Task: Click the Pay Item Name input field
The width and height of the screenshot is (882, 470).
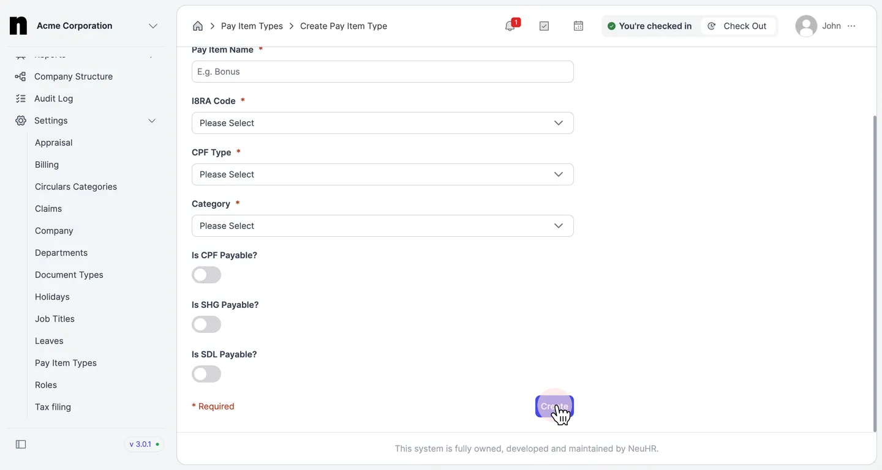Action: tap(383, 72)
